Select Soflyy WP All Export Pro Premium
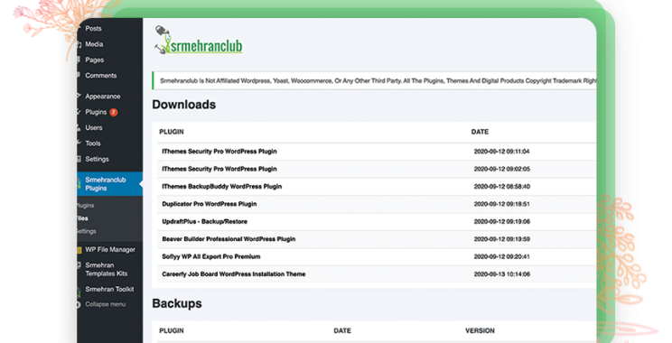The height and width of the screenshot is (343, 672). (x=377, y=257)
